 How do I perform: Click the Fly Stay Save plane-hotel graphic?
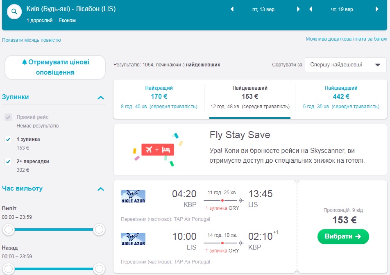coord(158,150)
